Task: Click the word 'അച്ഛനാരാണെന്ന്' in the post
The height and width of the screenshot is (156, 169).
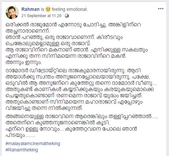Action: 28,31
